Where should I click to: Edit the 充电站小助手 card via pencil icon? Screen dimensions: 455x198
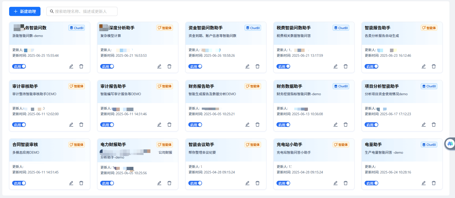pyautogui.click(x=335, y=183)
